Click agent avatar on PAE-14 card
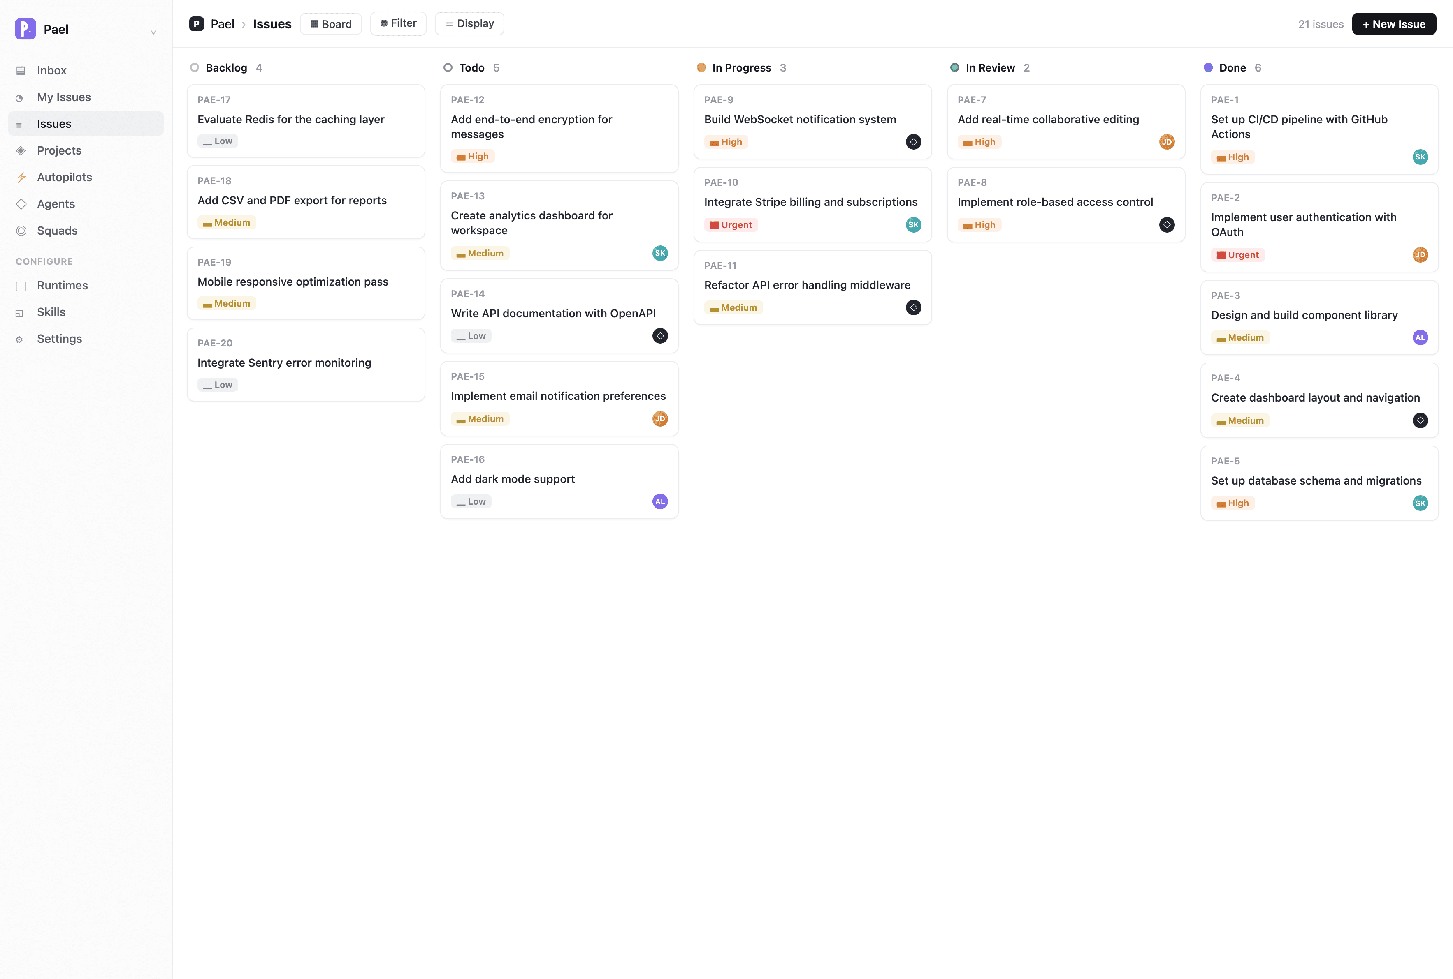The width and height of the screenshot is (1453, 979). pyautogui.click(x=660, y=336)
